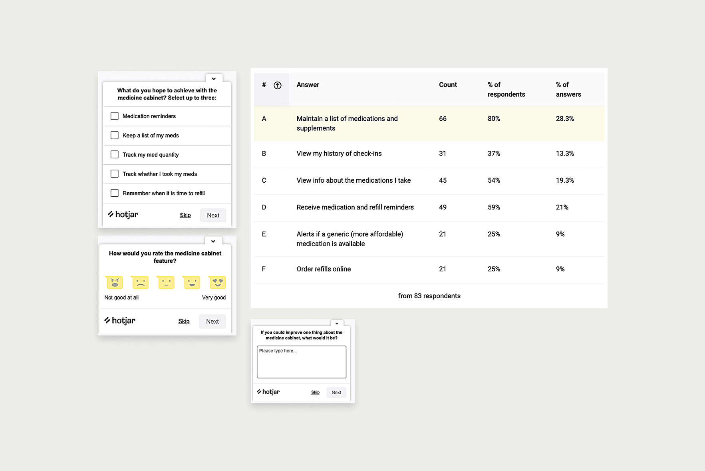Image resolution: width=705 pixels, height=471 pixels.
Task: Collapse the improvement feedback widget with chevron
Action: pyautogui.click(x=337, y=323)
